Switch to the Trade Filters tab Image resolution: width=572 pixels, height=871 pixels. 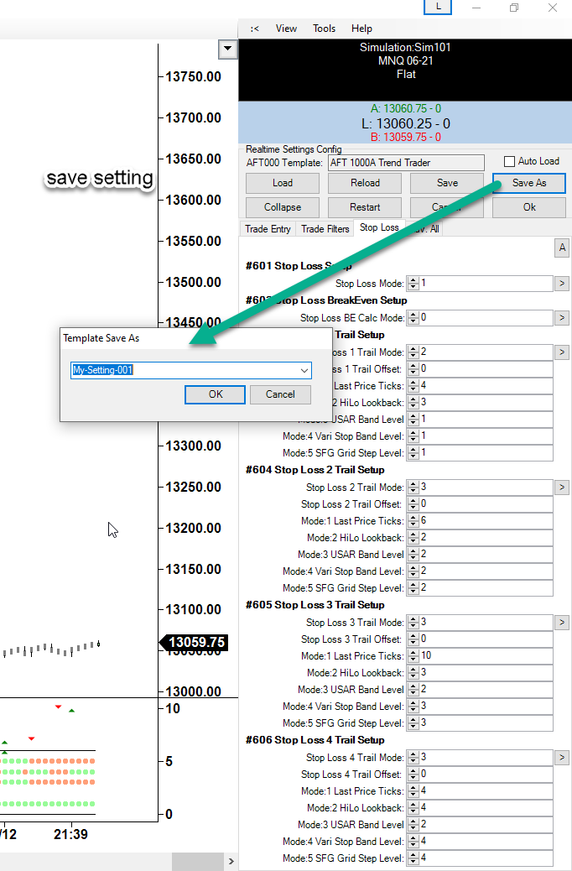coord(325,228)
